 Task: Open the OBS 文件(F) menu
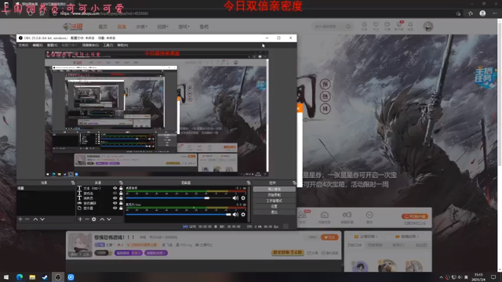click(23, 45)
